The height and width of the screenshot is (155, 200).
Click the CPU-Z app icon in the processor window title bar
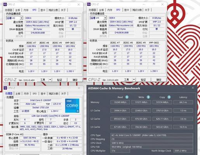coord(5,88)
